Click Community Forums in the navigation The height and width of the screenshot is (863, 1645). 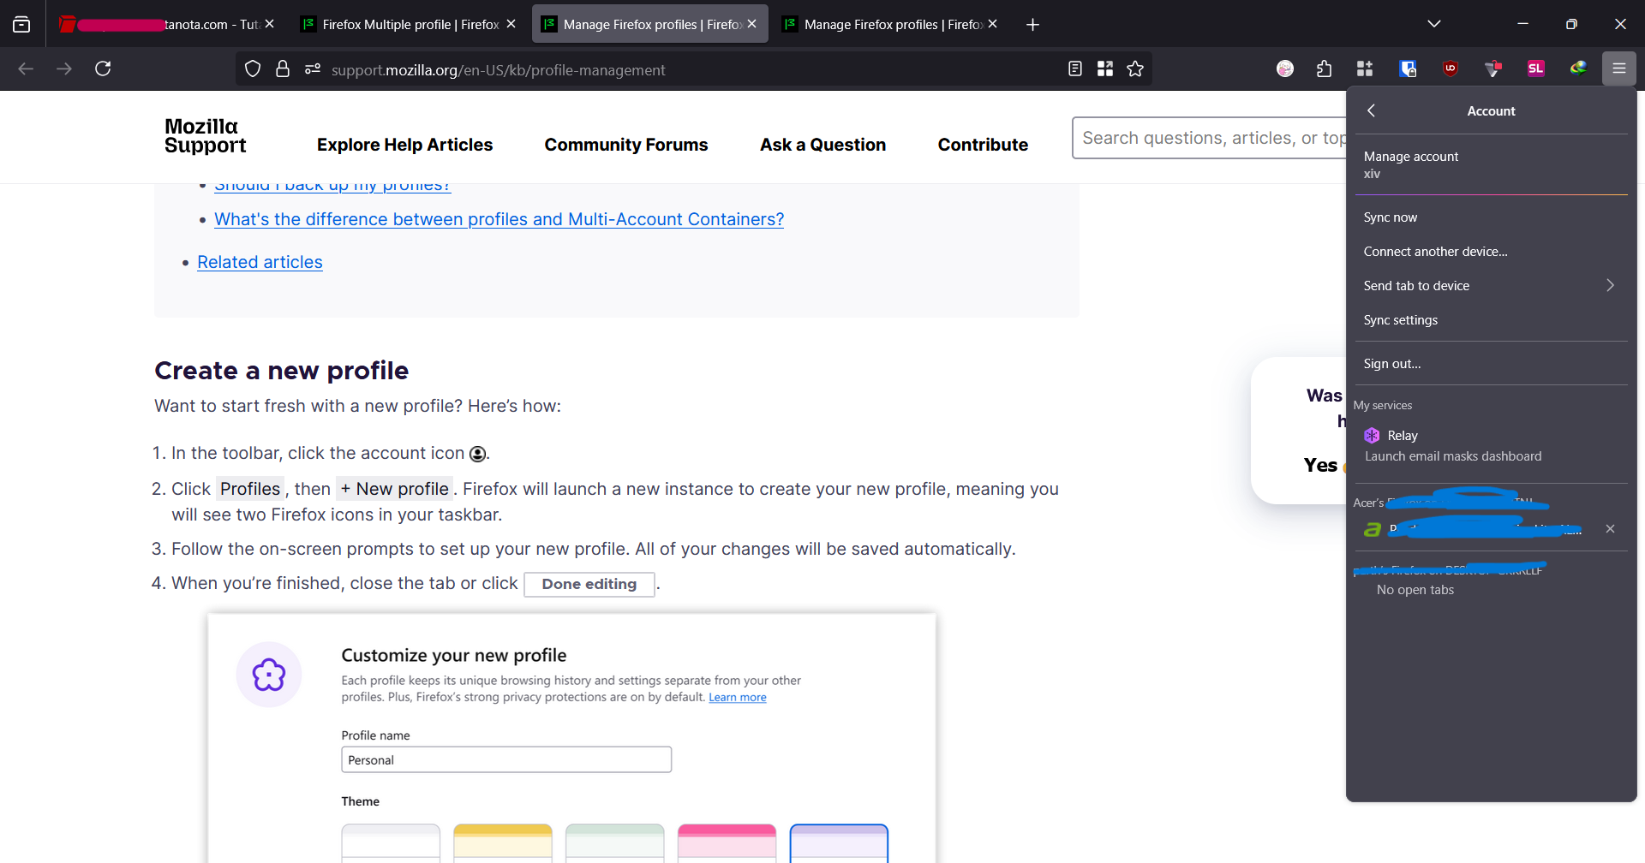click(625, 145)
